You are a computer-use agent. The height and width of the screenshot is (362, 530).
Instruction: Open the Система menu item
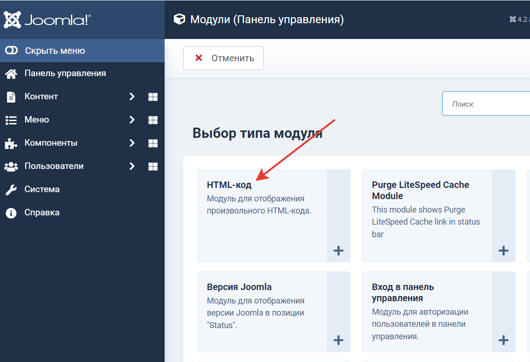(42, 189)
